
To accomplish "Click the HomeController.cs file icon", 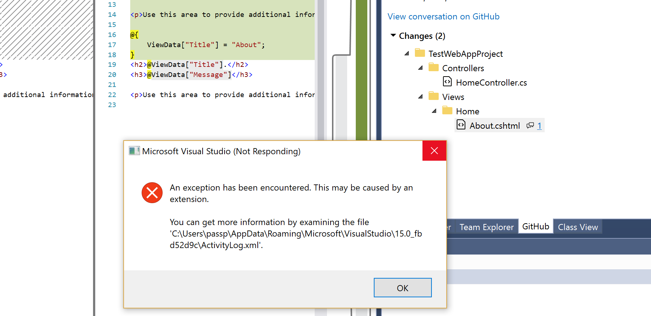I will (x=447, y=82).
